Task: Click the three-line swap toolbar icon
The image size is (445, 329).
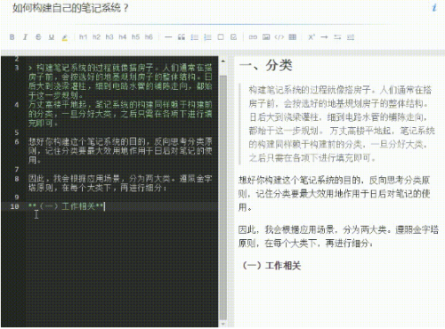Action: point(351,37)
